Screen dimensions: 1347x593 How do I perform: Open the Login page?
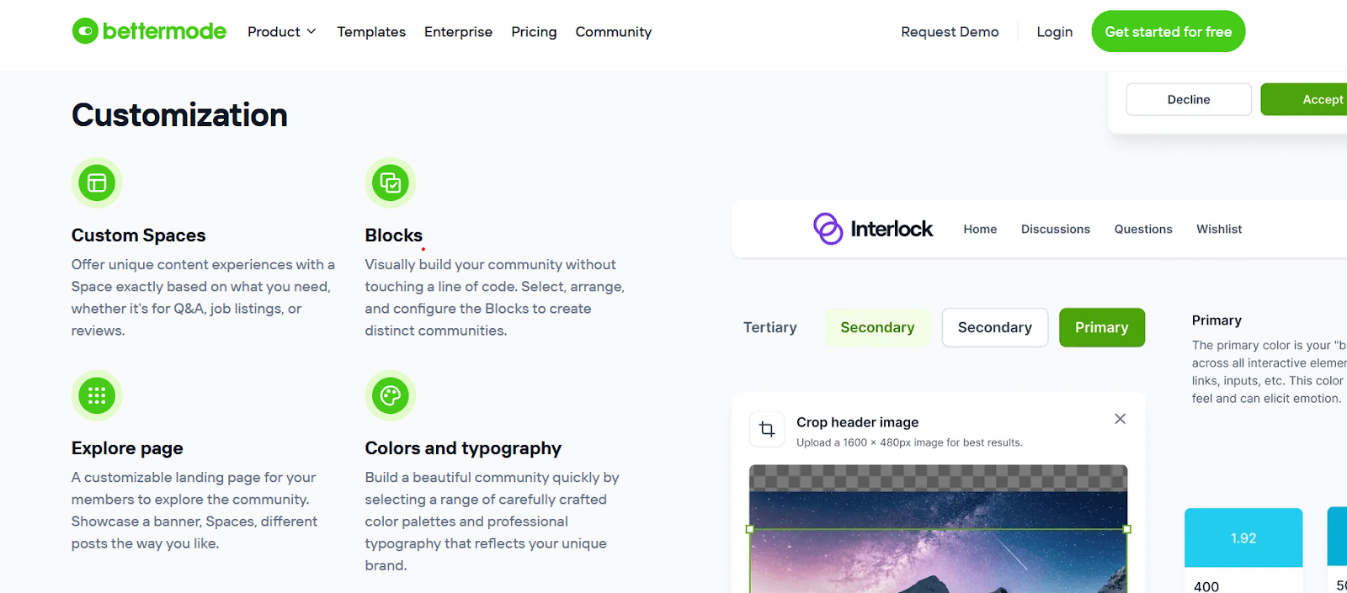(x=1055, y=32)
